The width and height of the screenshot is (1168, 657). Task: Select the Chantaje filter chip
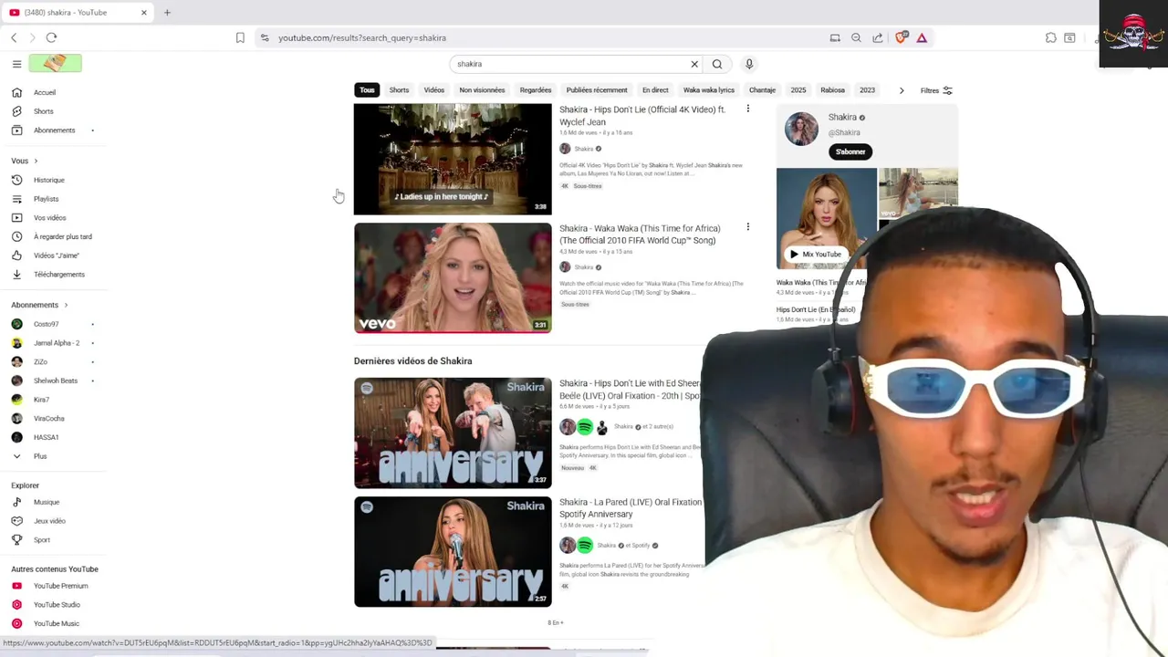(762, 90)
